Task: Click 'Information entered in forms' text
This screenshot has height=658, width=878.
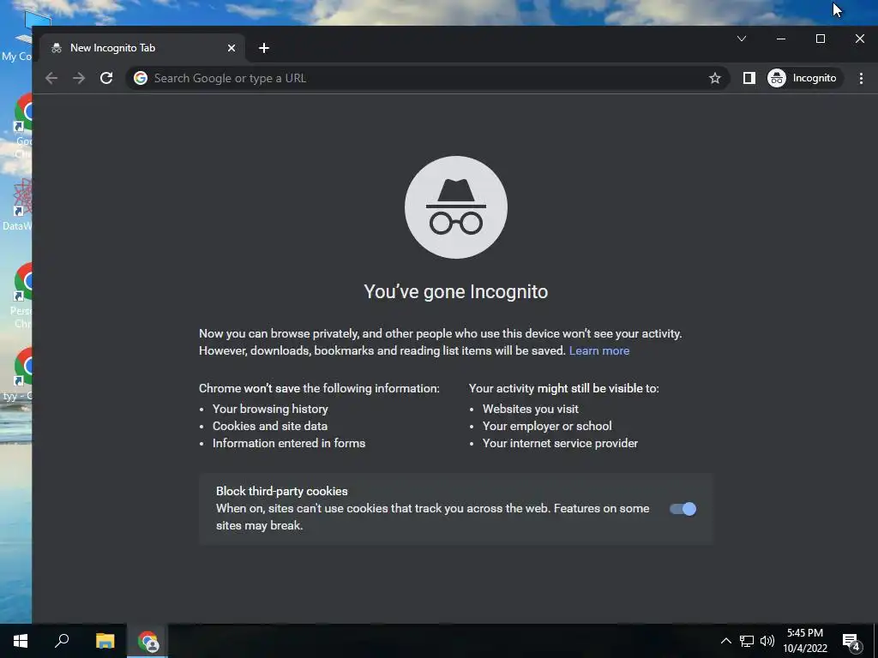Action: tap(289, 443)
